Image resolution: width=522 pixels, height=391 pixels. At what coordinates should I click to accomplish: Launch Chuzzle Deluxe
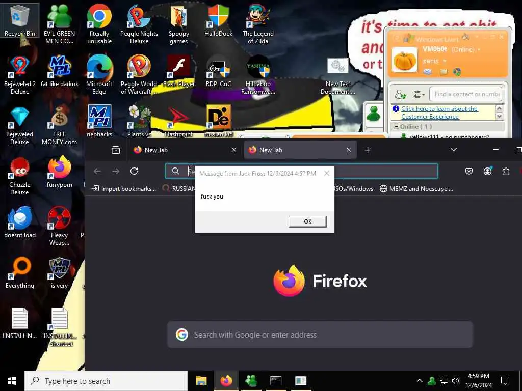[20, 176]
